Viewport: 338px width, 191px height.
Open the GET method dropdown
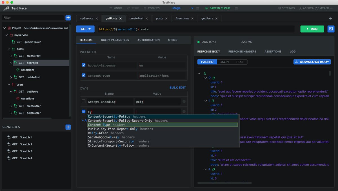(x=85, y=29)
